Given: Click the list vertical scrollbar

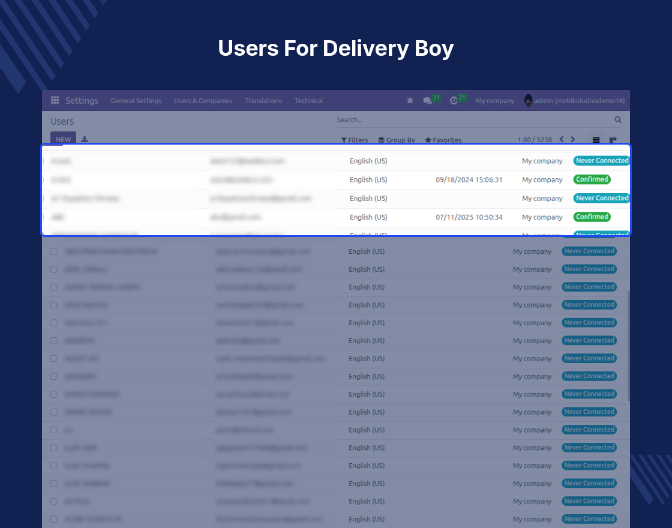Looking at the screenshot, I should (628, 346).
